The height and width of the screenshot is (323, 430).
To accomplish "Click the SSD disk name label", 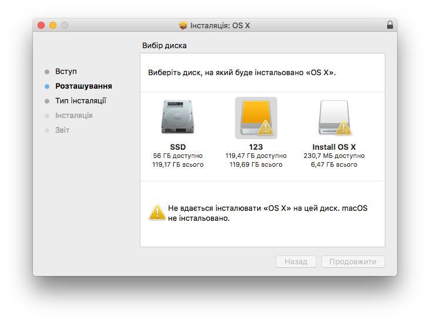I will (x=178, y=147).
